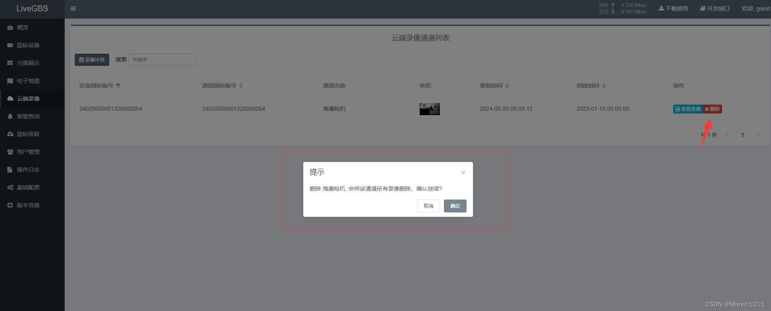
Task: Click 下载使用 download link
Action: click(x=673, y=8)
